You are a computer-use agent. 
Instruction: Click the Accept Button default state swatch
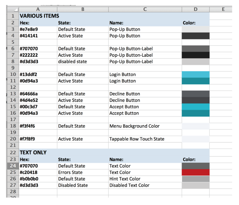(196, 107)
